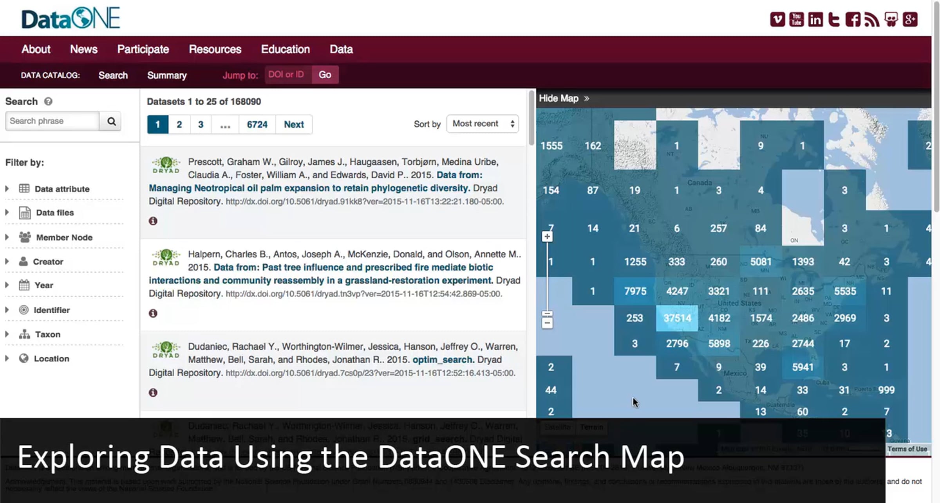The width and height of the screenshot is (940, 503).
Task: Click the Search help question icon
Action: pos(48,102)
